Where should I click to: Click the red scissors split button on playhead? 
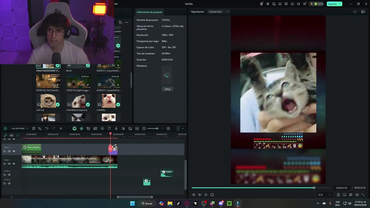(x=110, y=148)
